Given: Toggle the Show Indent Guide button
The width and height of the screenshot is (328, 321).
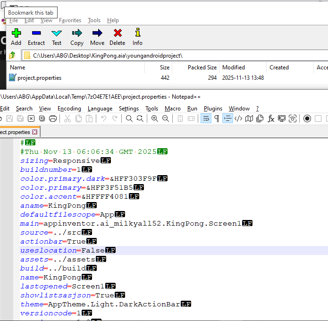Looking at the screenshot, I should [227, 118].
